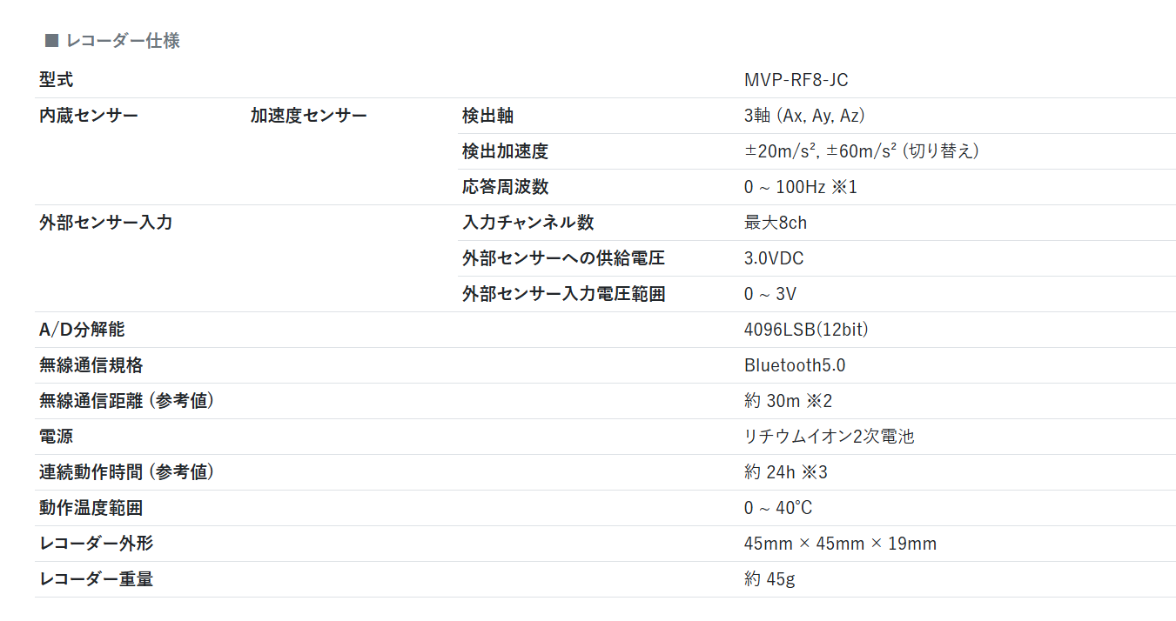The image size is (1176, 621).
Task: Click the 動作温度範囲 value 0 ~ 40℃
Action: [778, 508]
